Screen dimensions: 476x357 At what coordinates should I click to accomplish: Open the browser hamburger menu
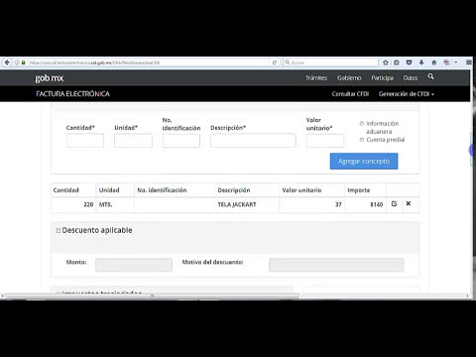pyautogui.click(x=469, y=62)
